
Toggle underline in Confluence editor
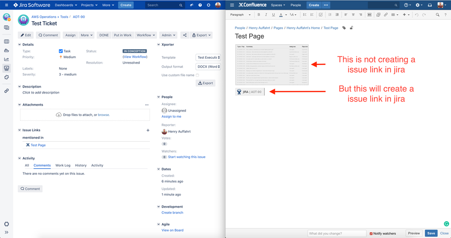pyautogui.click(x=273, y=14)
